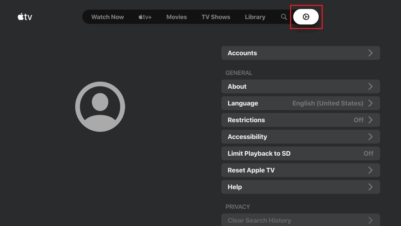Click the Search magnifier icon
Image resolution: width=401 pixels, height=226 pixels.
284,17
